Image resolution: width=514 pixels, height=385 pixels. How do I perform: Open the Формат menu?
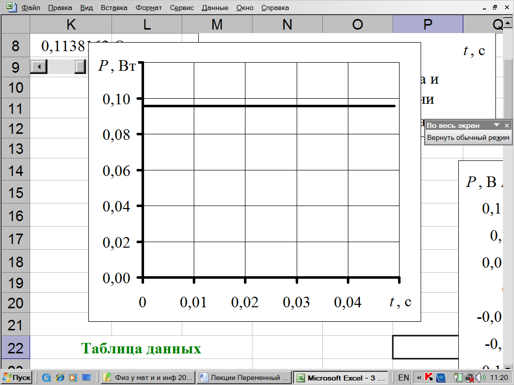[149, 8]
